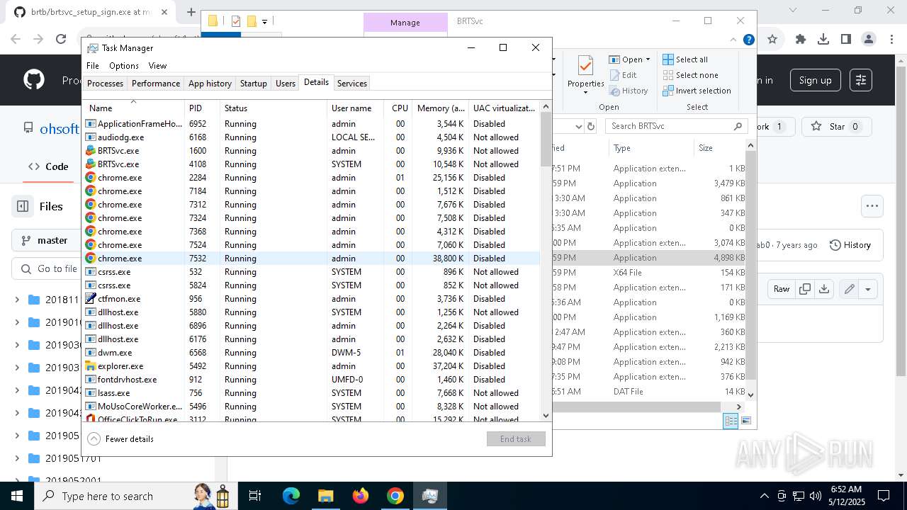The image size is (907, 510).
Task: Select the DAT File row in Explorer
Action: pos(649,392)
